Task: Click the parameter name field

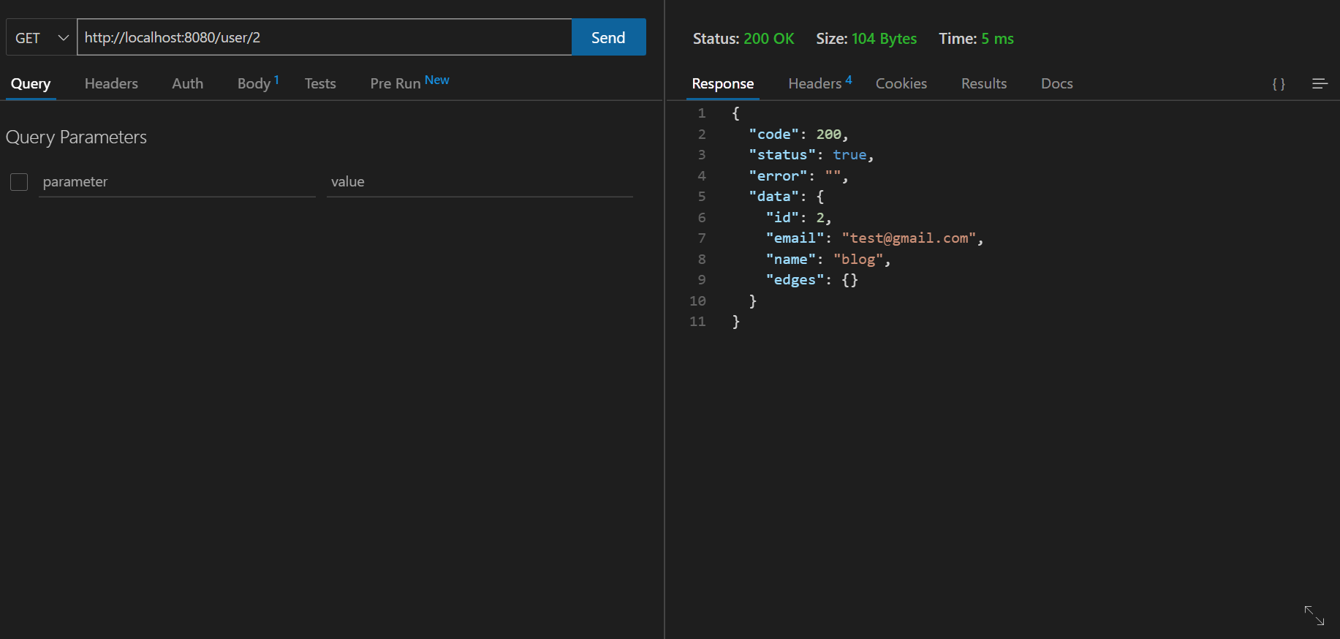Action: pyautogui.click(x=177, y=181)
